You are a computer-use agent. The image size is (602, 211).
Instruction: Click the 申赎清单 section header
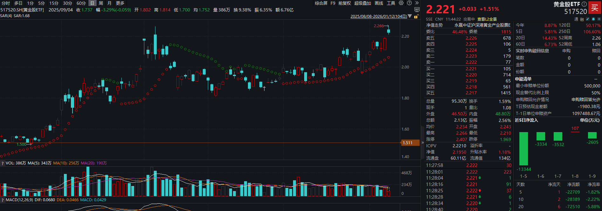(523, 79)
